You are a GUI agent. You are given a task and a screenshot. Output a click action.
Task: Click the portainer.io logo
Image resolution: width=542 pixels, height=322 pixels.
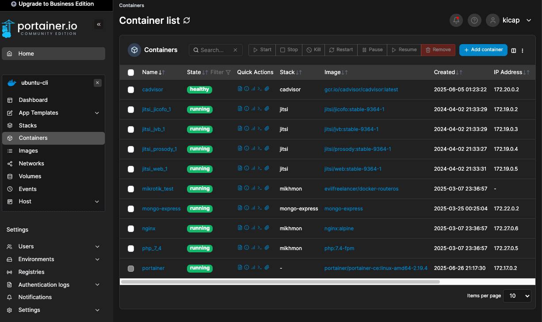pos(39,29)
